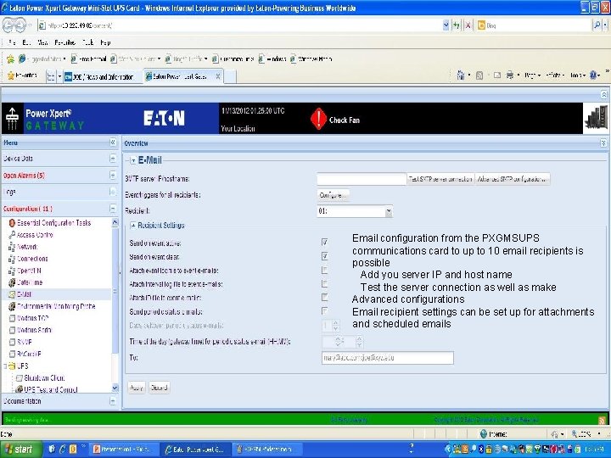Open the Help menu

point(105,42)
